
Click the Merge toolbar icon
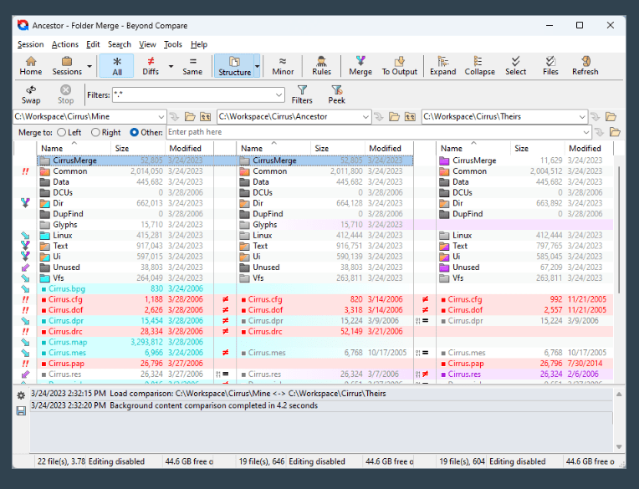point(360,65)
